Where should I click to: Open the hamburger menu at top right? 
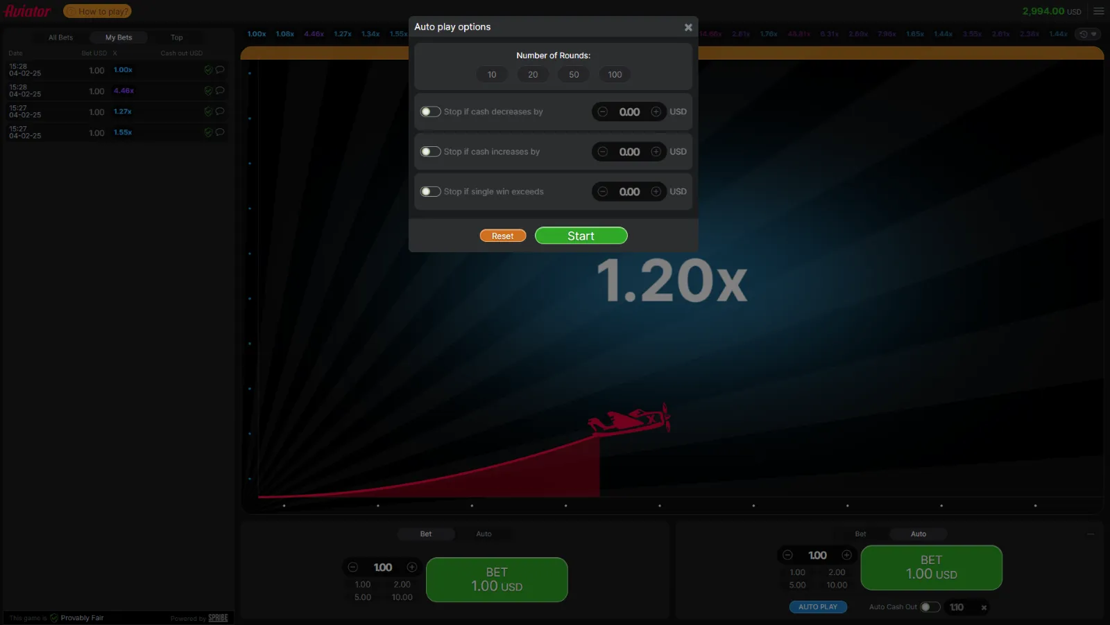point(1098,10)
